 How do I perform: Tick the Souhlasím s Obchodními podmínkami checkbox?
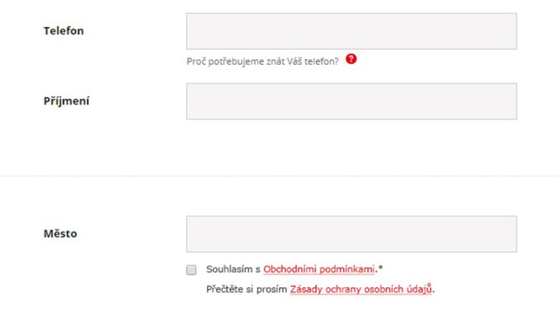pyautogui.click(x=191, y=269)
